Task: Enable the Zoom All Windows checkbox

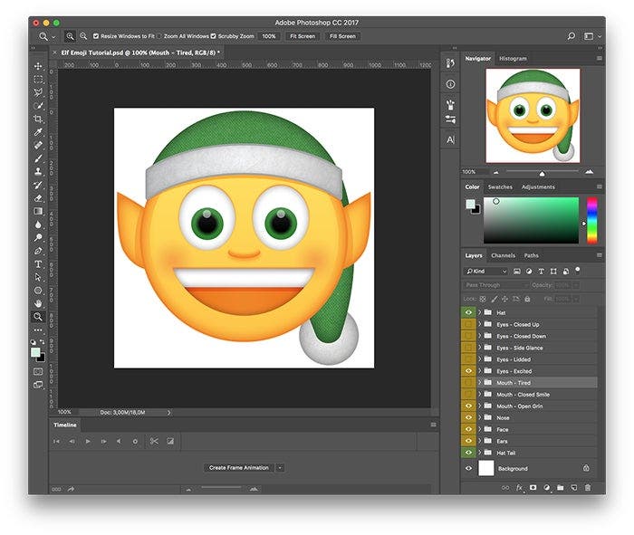Action: click(x=160, y=36)
